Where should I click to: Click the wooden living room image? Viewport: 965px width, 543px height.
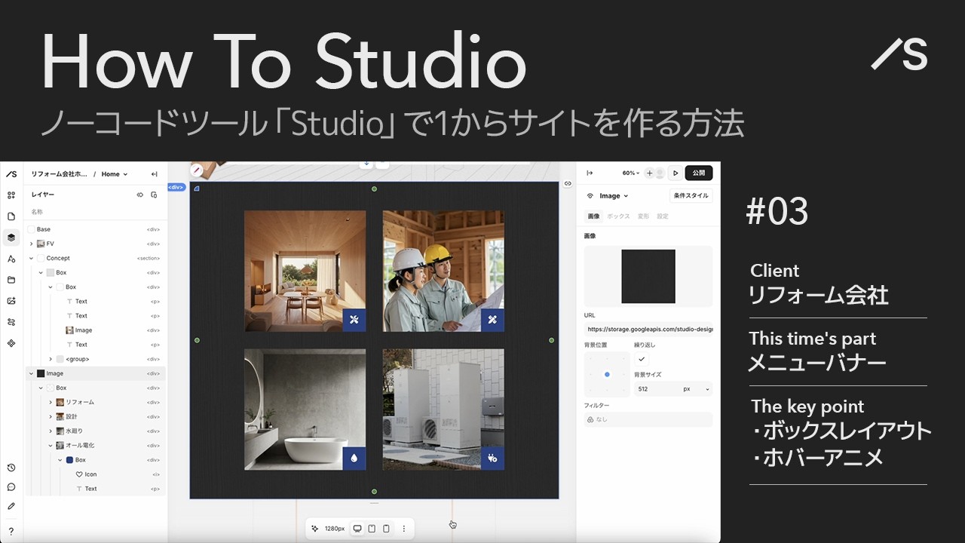point(305,271)
